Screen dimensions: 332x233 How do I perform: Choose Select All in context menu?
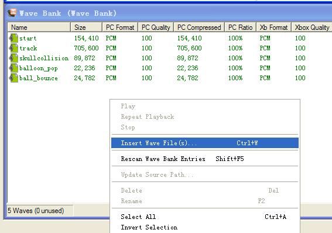pos(205,217)
